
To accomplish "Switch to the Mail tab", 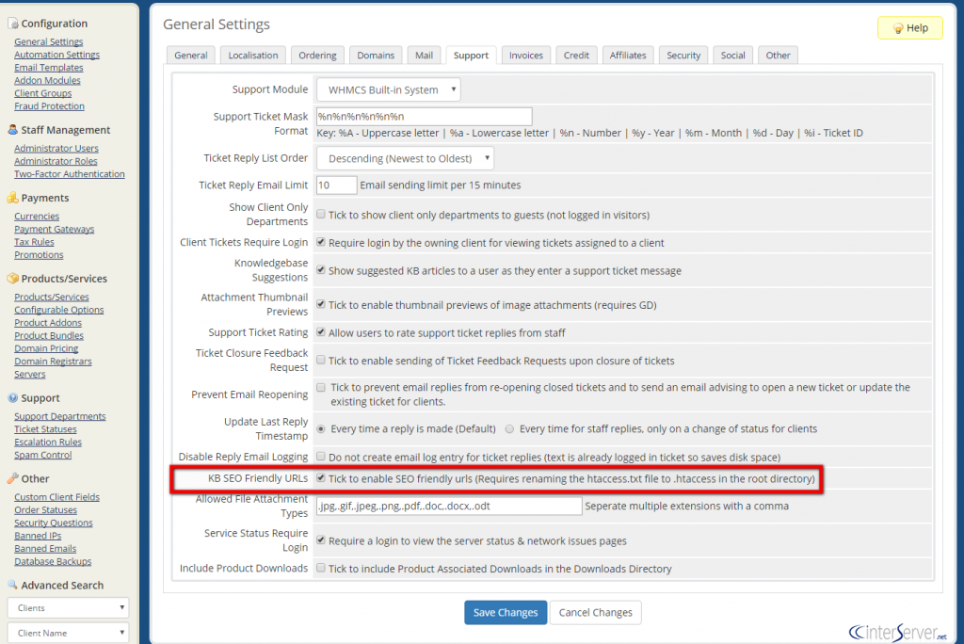I will 424,56.
